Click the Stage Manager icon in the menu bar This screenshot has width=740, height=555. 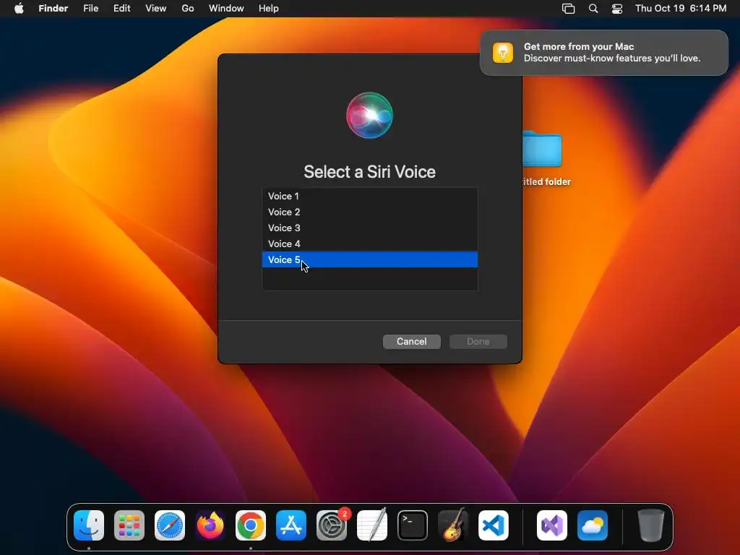[x=568, y=9]
